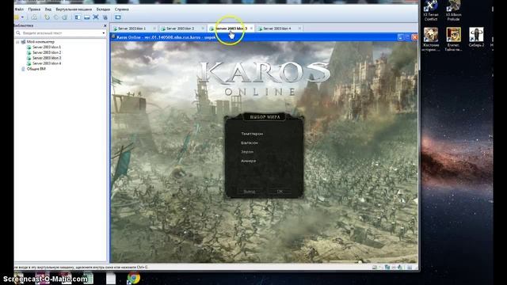
Task: Choose the Баласон world in the dialog
Action: 250,142
